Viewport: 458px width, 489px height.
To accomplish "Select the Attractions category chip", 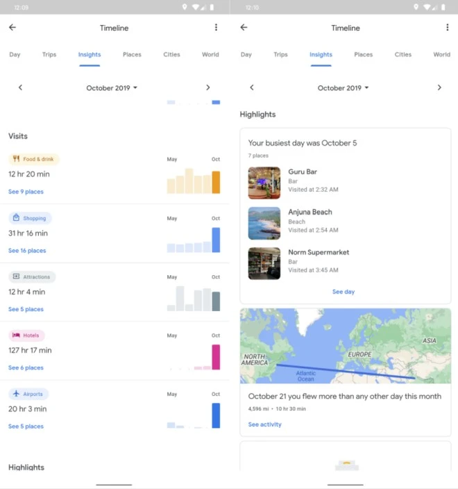I will [x=32, y=276].
